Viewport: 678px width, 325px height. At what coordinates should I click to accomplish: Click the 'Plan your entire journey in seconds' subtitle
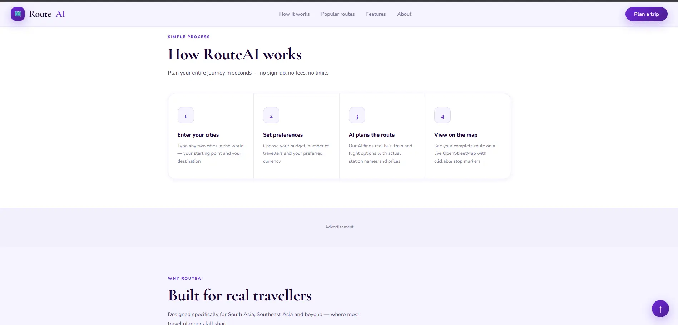[248, 73]
